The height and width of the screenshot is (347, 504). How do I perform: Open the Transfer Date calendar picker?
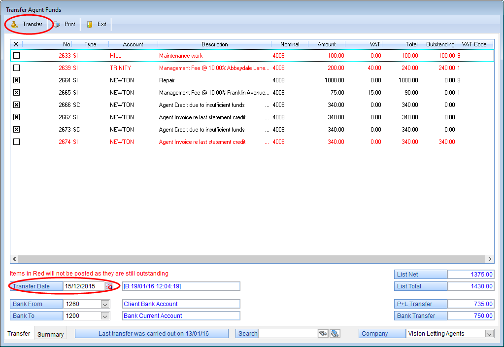click(x=109, y=286)
